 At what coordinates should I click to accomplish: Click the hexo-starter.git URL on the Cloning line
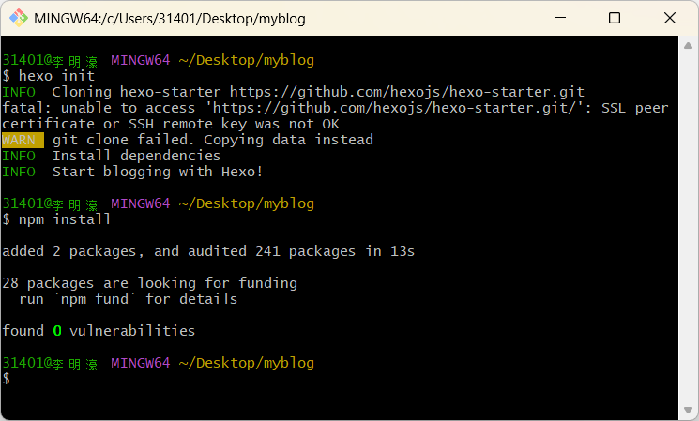click(406, 92)
